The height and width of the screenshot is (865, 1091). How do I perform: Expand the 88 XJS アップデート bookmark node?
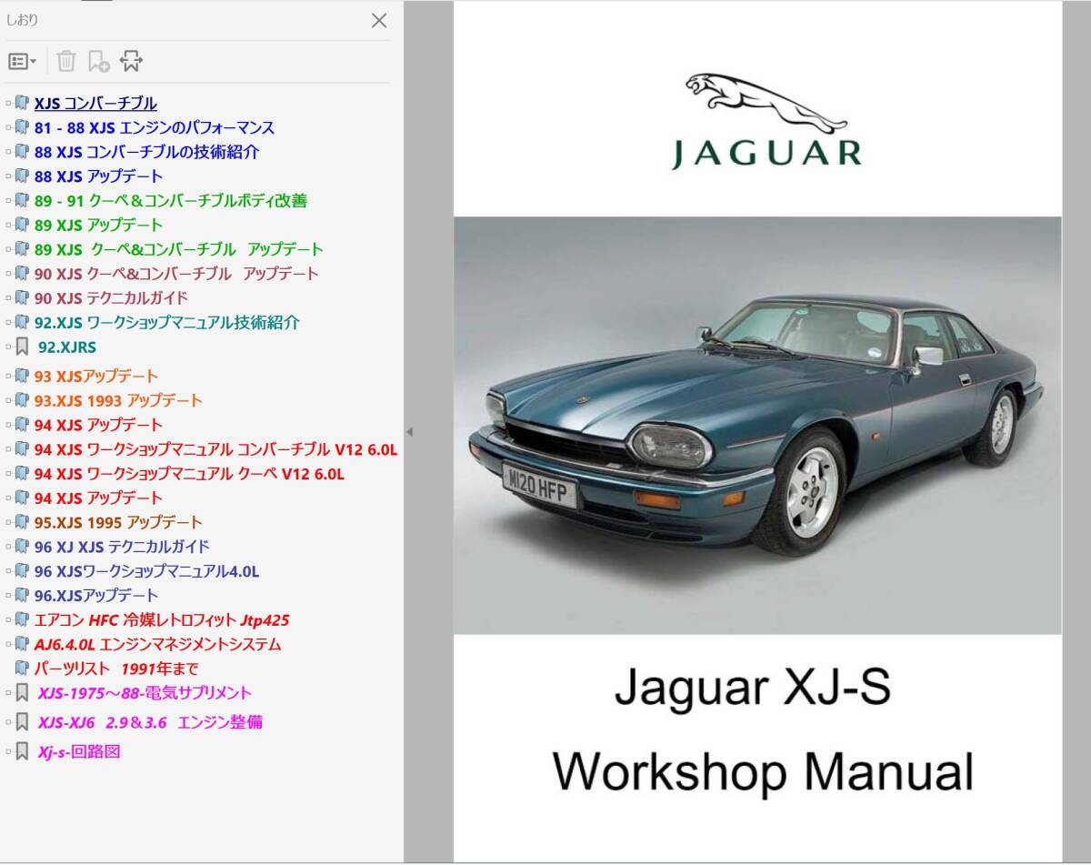[x=8, y=176]
